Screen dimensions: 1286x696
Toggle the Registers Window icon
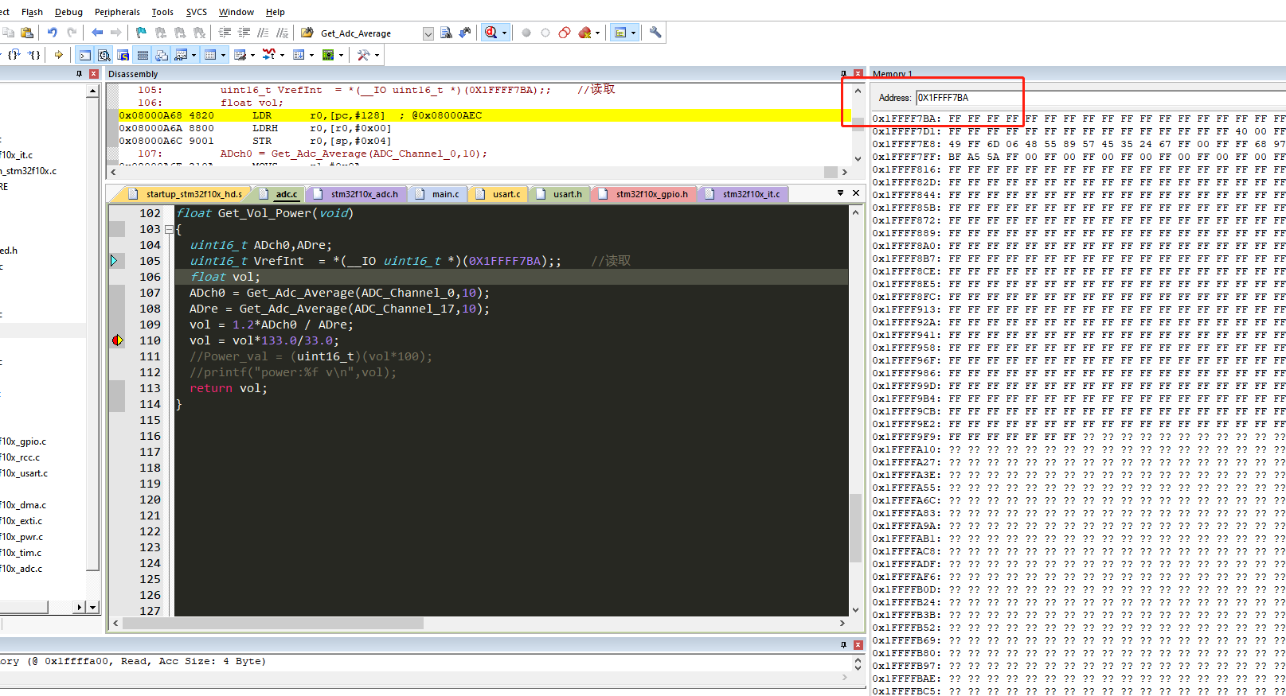(143, 55)
